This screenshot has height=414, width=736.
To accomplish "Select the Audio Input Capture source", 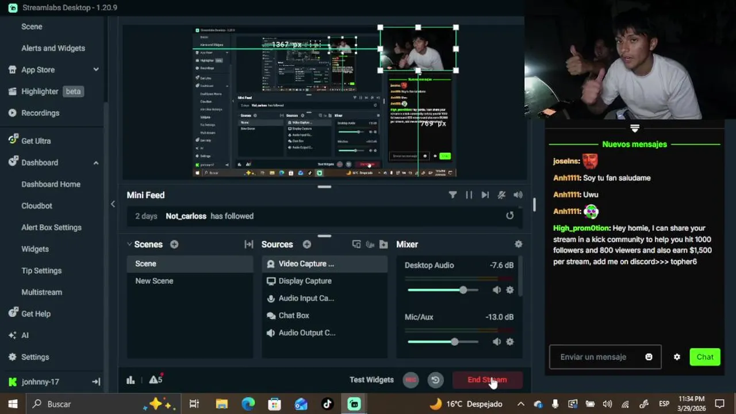I will point(325,298).
